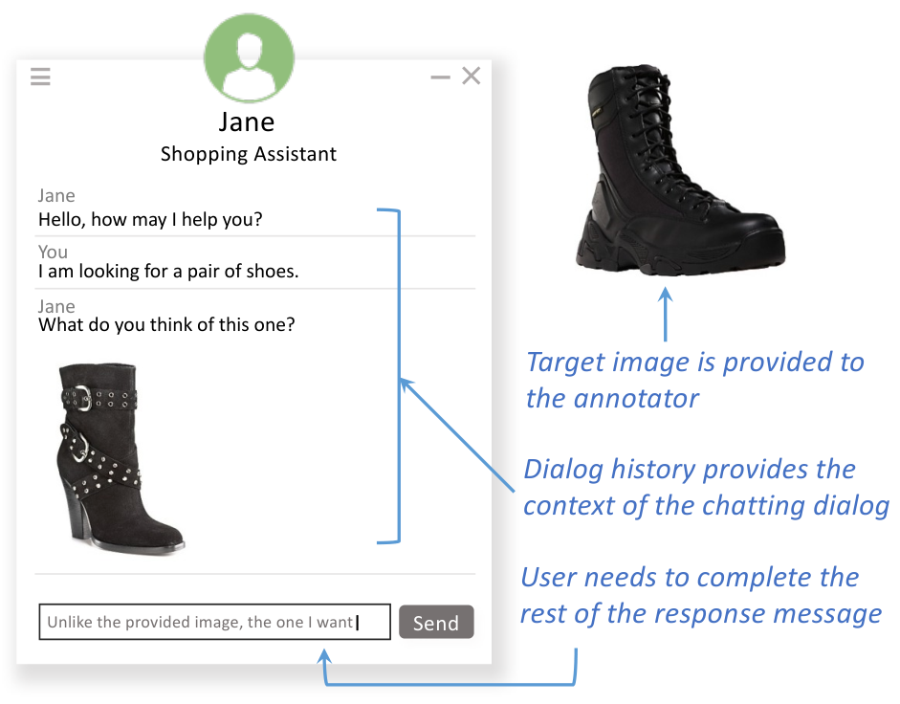This screenshot has height=704, width=900.
Task: Close the shopping assistant chat window
Action: (472, 76)
